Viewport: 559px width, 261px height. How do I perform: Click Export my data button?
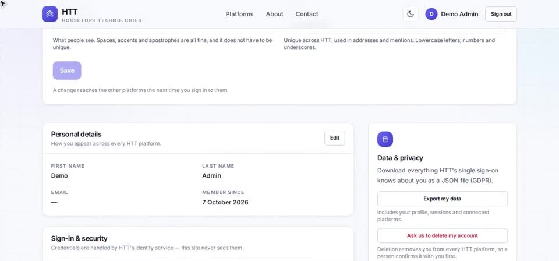[443, 199]
